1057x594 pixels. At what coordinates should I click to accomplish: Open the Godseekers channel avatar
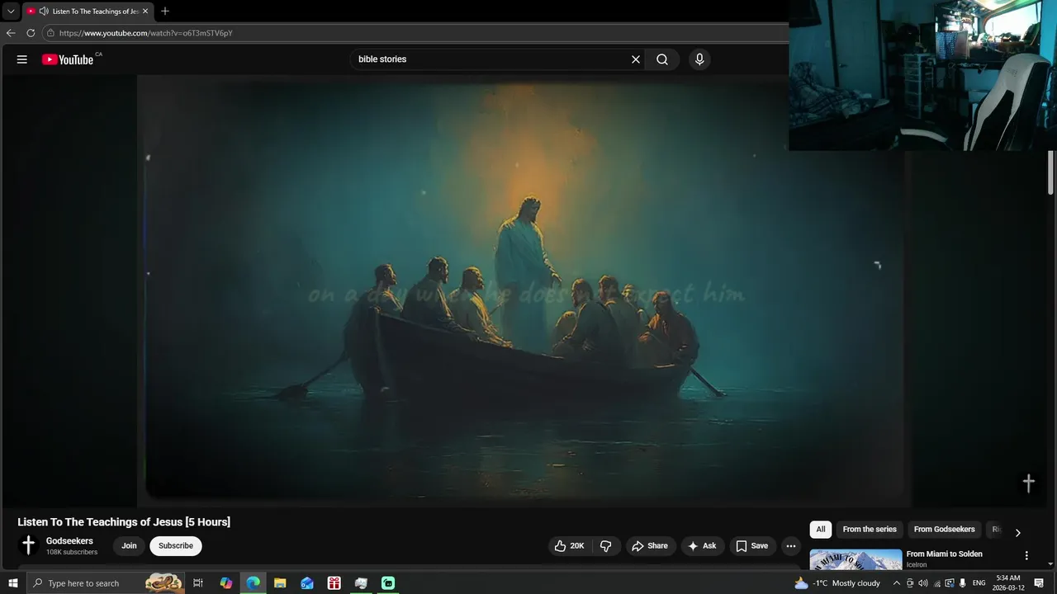click(28, 545)
